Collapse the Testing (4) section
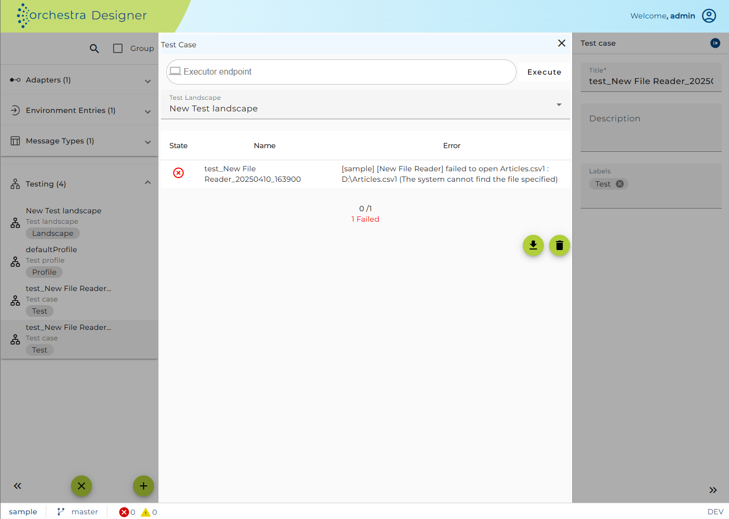The height and width of the screenshot is (519, 729). [x=79, y=184]
